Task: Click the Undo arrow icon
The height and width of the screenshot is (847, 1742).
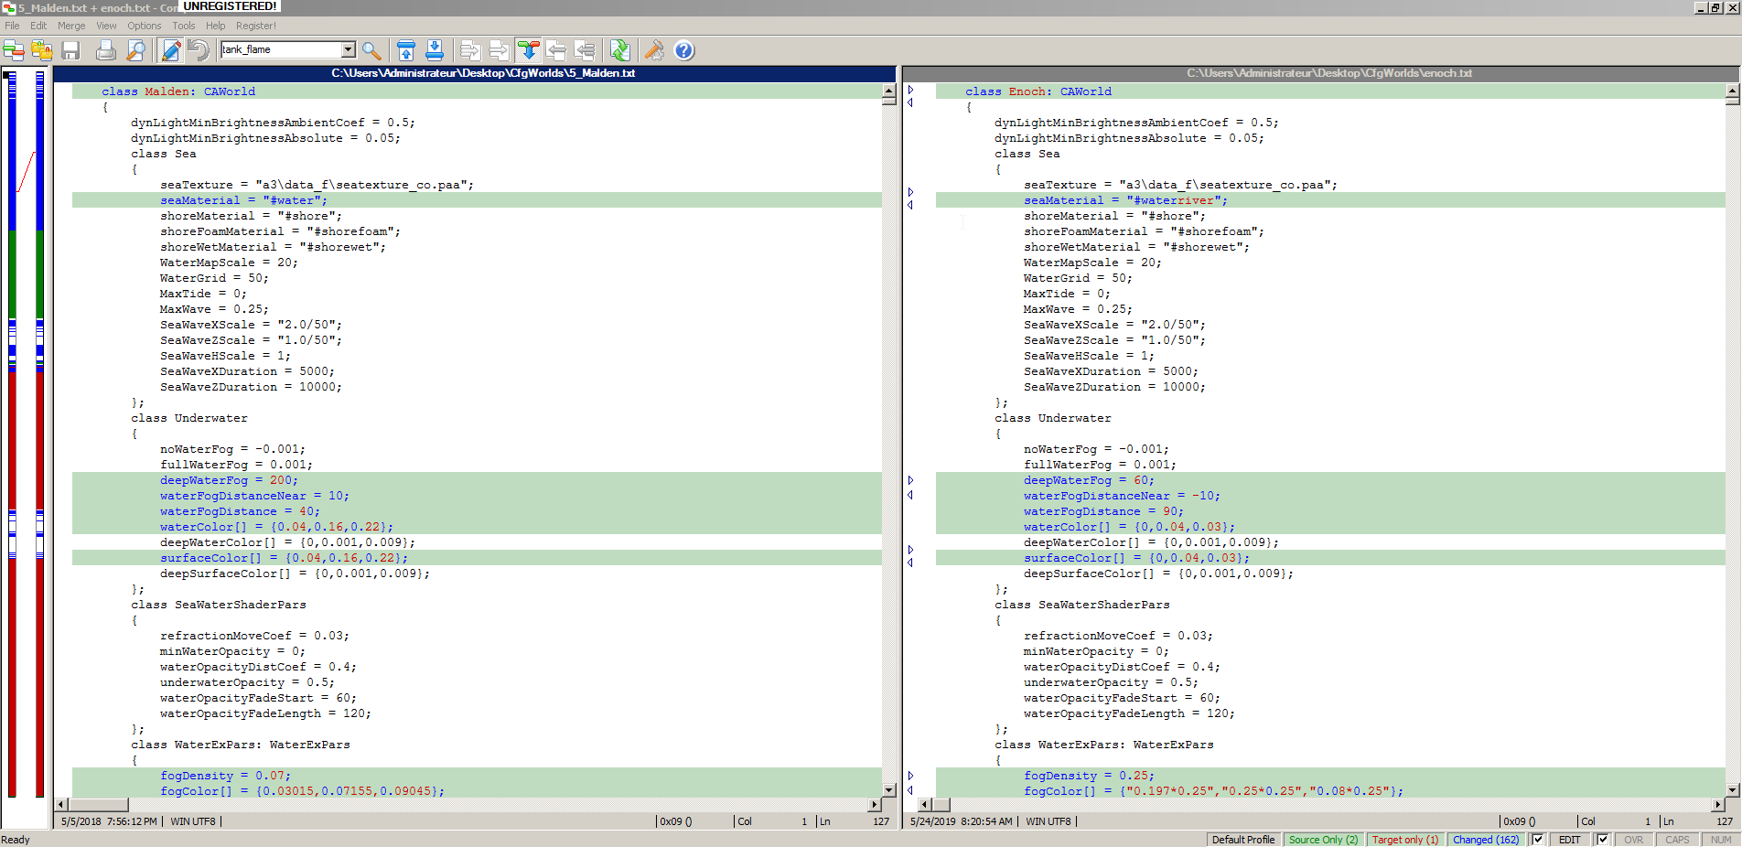Action: pyautogui.click(x=198, y=50)
